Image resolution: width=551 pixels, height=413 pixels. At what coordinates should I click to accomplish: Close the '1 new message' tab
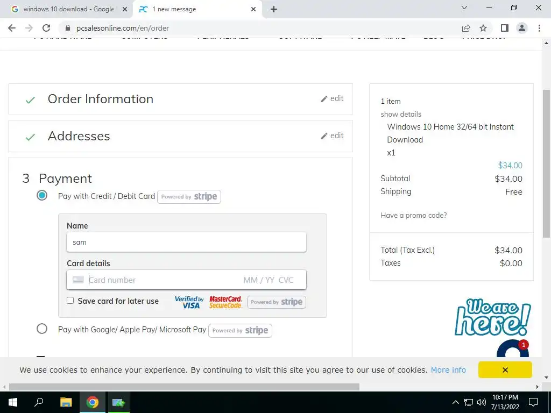click(253, 9)
